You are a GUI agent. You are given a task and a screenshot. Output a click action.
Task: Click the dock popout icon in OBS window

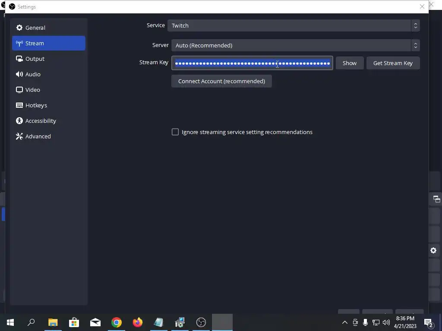436,199
